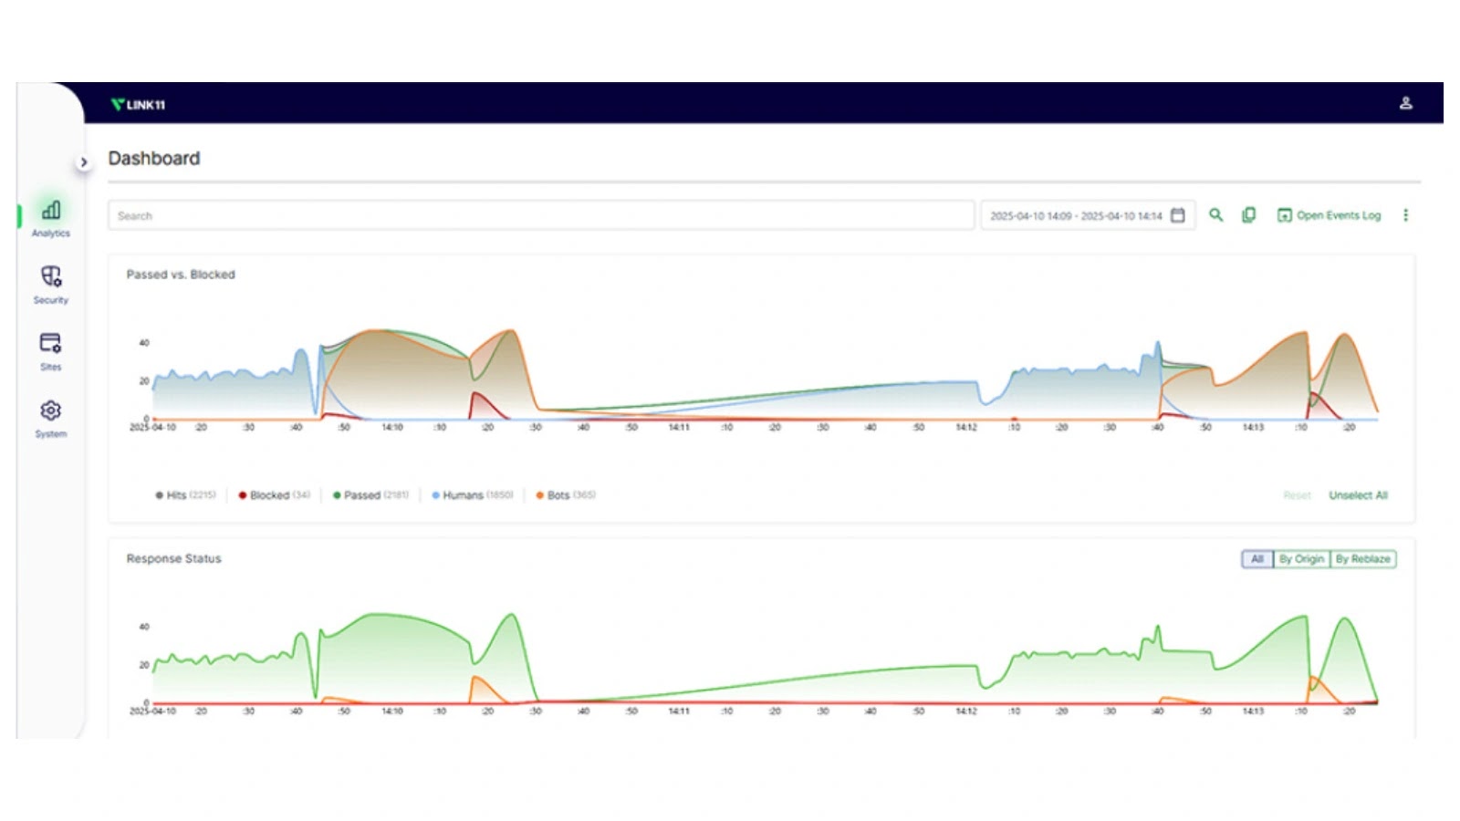Switch Response Status to By Reblaze
Screen dimensions: 1460x821
1362,559
